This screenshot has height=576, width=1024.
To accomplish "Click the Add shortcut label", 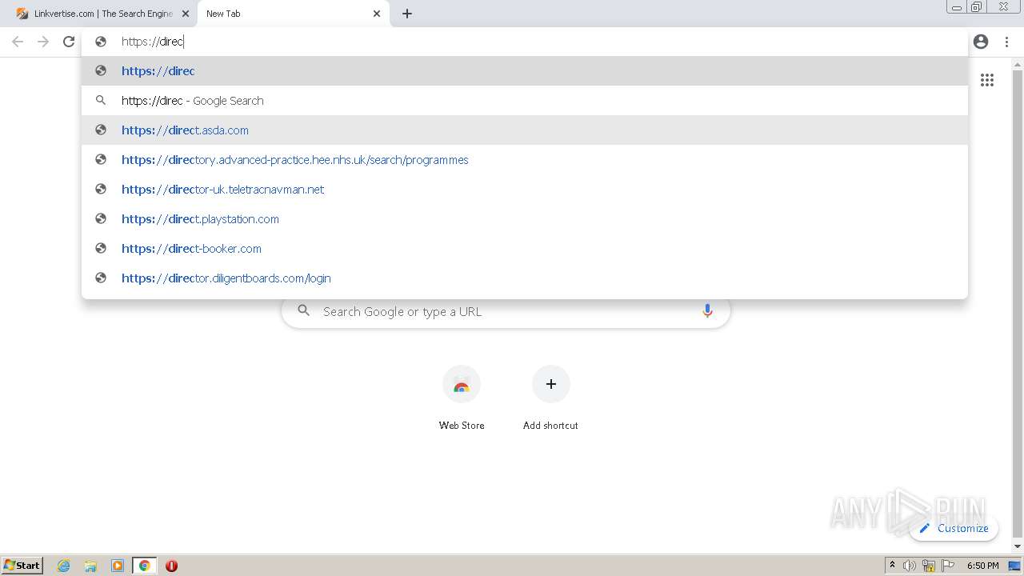I will click(550, 426).
